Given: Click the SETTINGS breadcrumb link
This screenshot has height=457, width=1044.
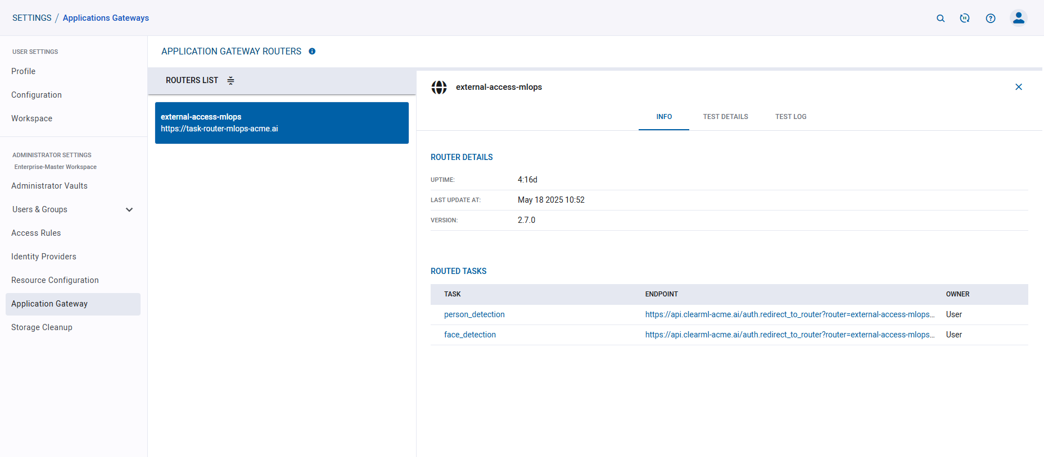Looking at the screenshot, I should click(32, 18).
